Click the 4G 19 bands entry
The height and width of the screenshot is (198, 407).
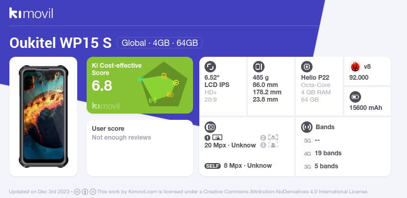pos(322,153)
